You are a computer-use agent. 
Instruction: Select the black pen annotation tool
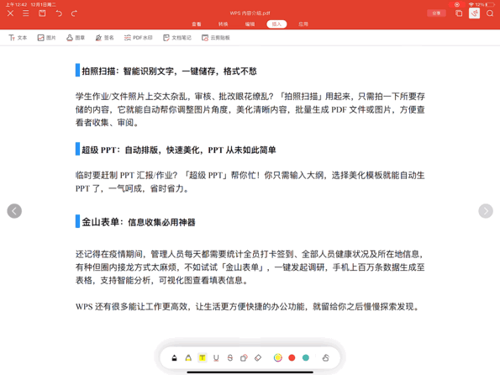[174, 358]
